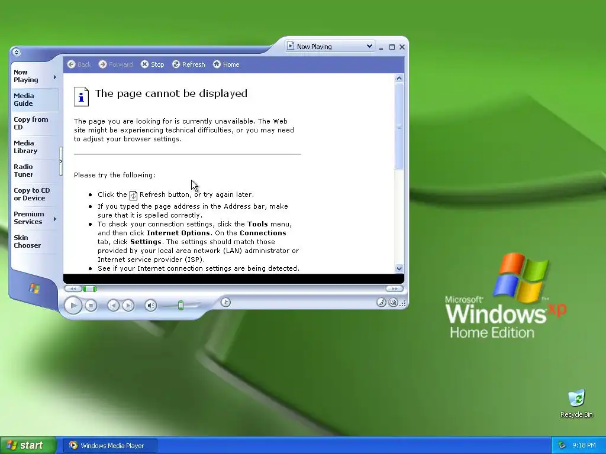Expand the Now Playing submenu arrow

pyautogui.click(x=55, y=77)
